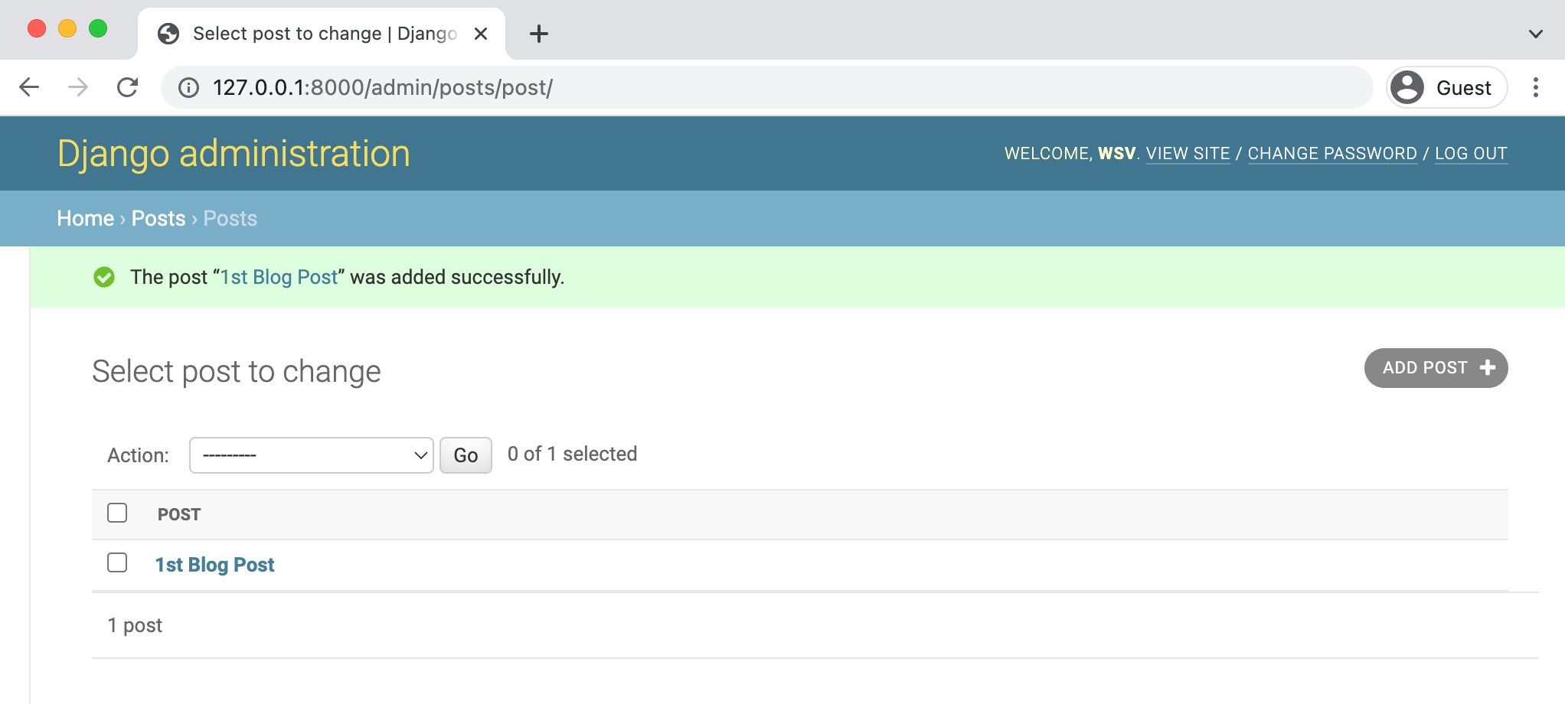Check the 1st Blog Post row checkbox
This screenshot has height=704, width=1565.
[117, 562]
